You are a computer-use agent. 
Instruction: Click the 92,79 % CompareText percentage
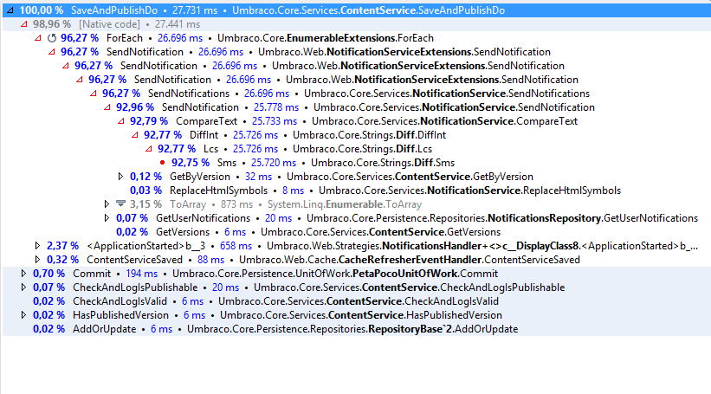coord(149,121)
